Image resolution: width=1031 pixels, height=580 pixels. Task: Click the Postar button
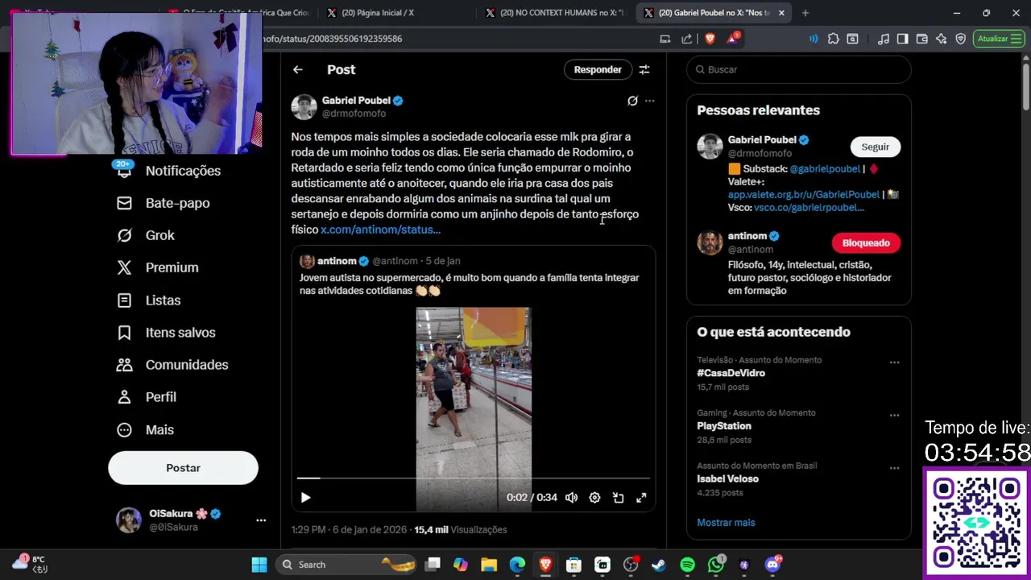pyautogui.click(x=183, y=468)
